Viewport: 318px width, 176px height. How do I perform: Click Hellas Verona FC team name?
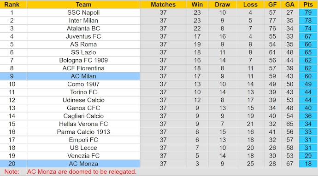point(83,124)
